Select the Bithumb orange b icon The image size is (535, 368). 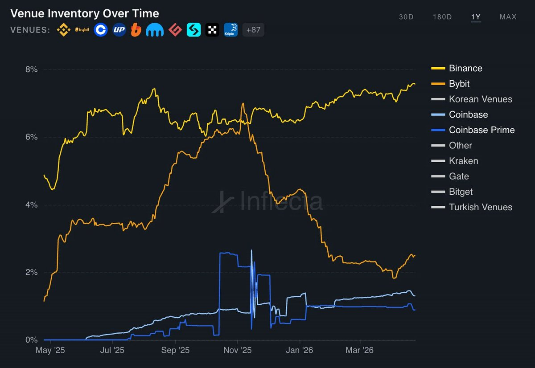click(x=136, y=30)
